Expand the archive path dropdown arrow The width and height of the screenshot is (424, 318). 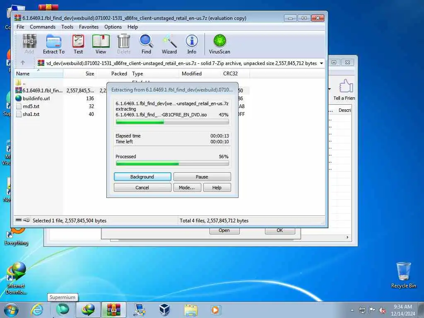pyautogui.click(x=321, y=63)
